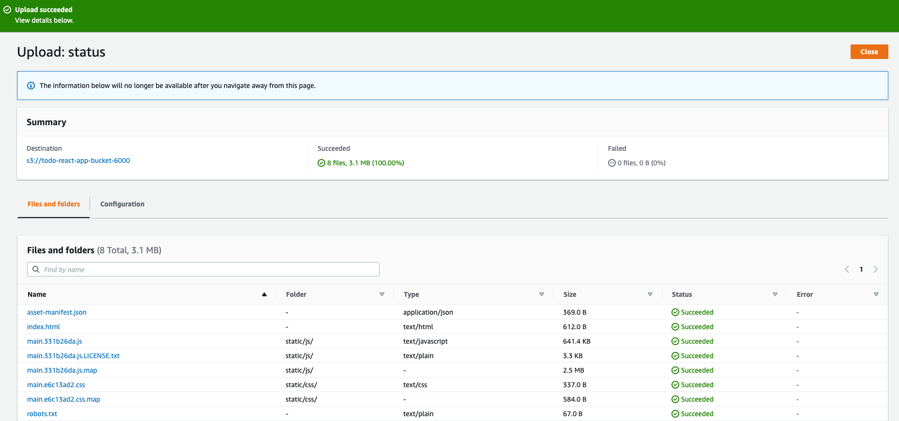Click the success icon in the robots.txt row
899x421 pixels.
(675, 414)
